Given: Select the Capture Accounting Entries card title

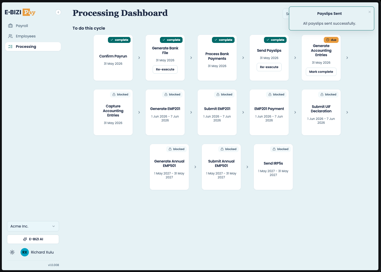Looking at the screenshot, I should (x=113, y=111).
